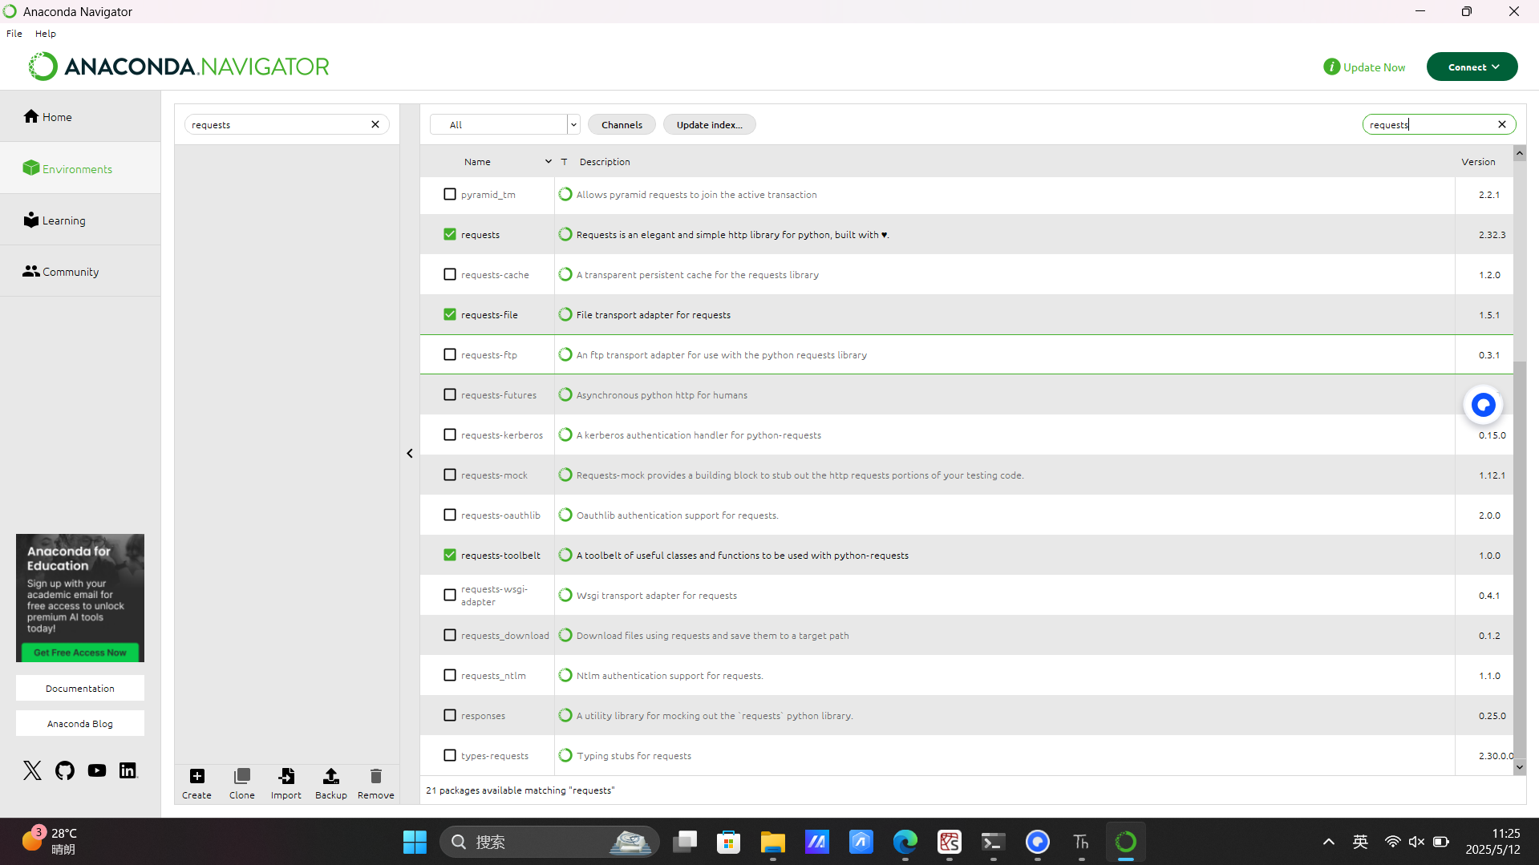This screenshot has height=865, width=1539.
Task: Click the Backup environment icon
Action: pyautogui.click(x=330, y=776)
